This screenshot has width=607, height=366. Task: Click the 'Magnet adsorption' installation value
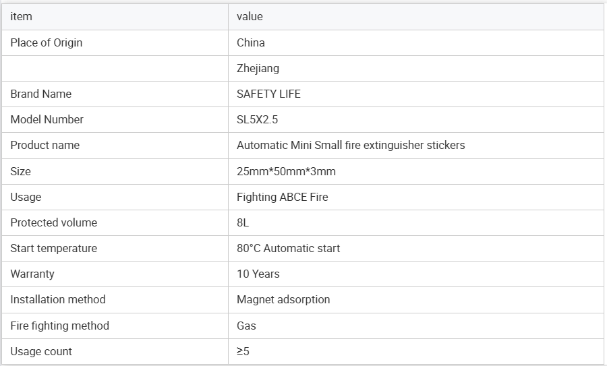point(283,299)
